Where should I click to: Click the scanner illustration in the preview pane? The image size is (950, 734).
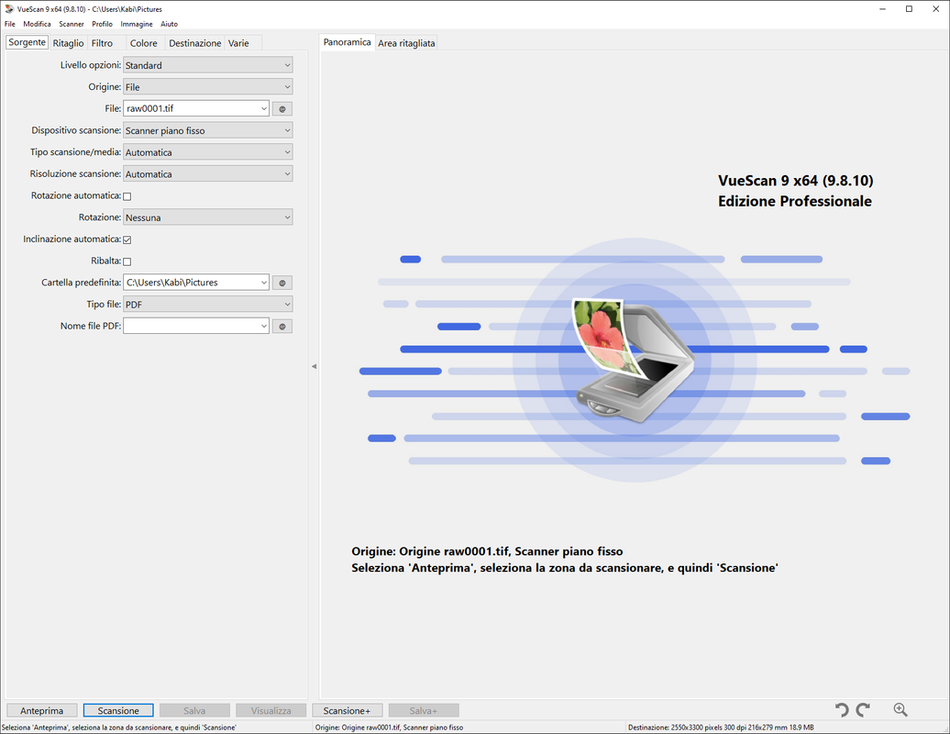[634, 360]
